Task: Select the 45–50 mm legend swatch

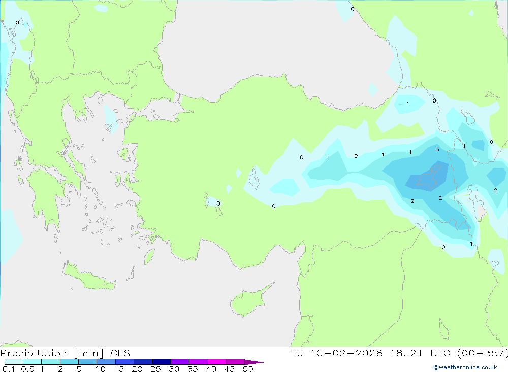Action: (236, 362)
